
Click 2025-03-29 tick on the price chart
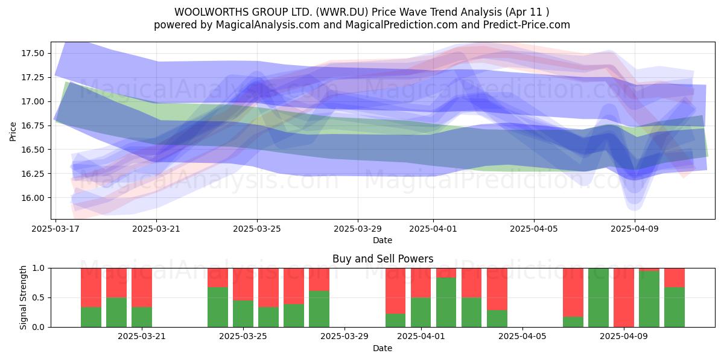coord(358,229)
